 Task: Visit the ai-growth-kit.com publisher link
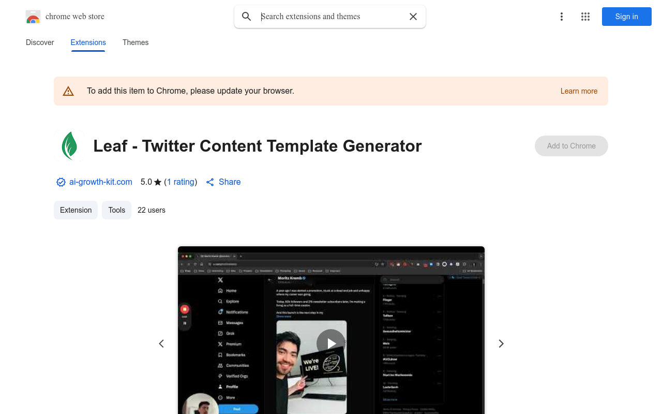point(101,182)
